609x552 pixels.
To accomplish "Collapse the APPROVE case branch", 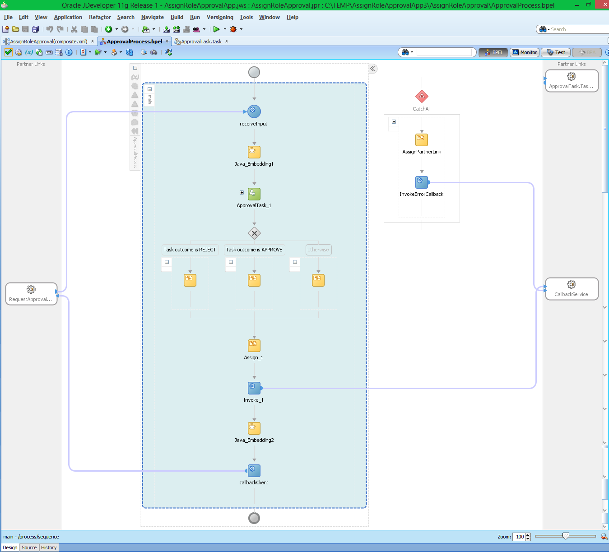I will point(231,262).
